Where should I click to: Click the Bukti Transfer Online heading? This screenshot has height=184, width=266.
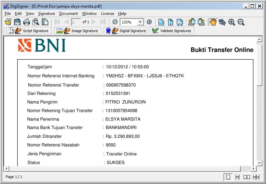[222, 50]
